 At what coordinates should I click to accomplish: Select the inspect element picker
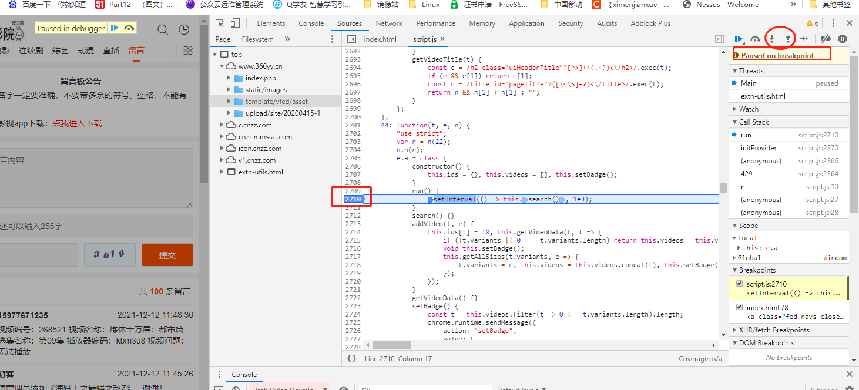click(219, 23)
